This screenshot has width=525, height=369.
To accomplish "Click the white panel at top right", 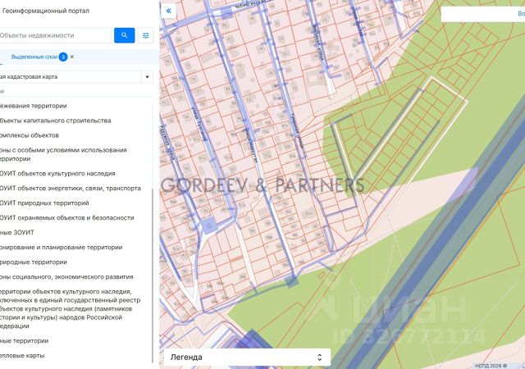I will (x=483, y=14).
